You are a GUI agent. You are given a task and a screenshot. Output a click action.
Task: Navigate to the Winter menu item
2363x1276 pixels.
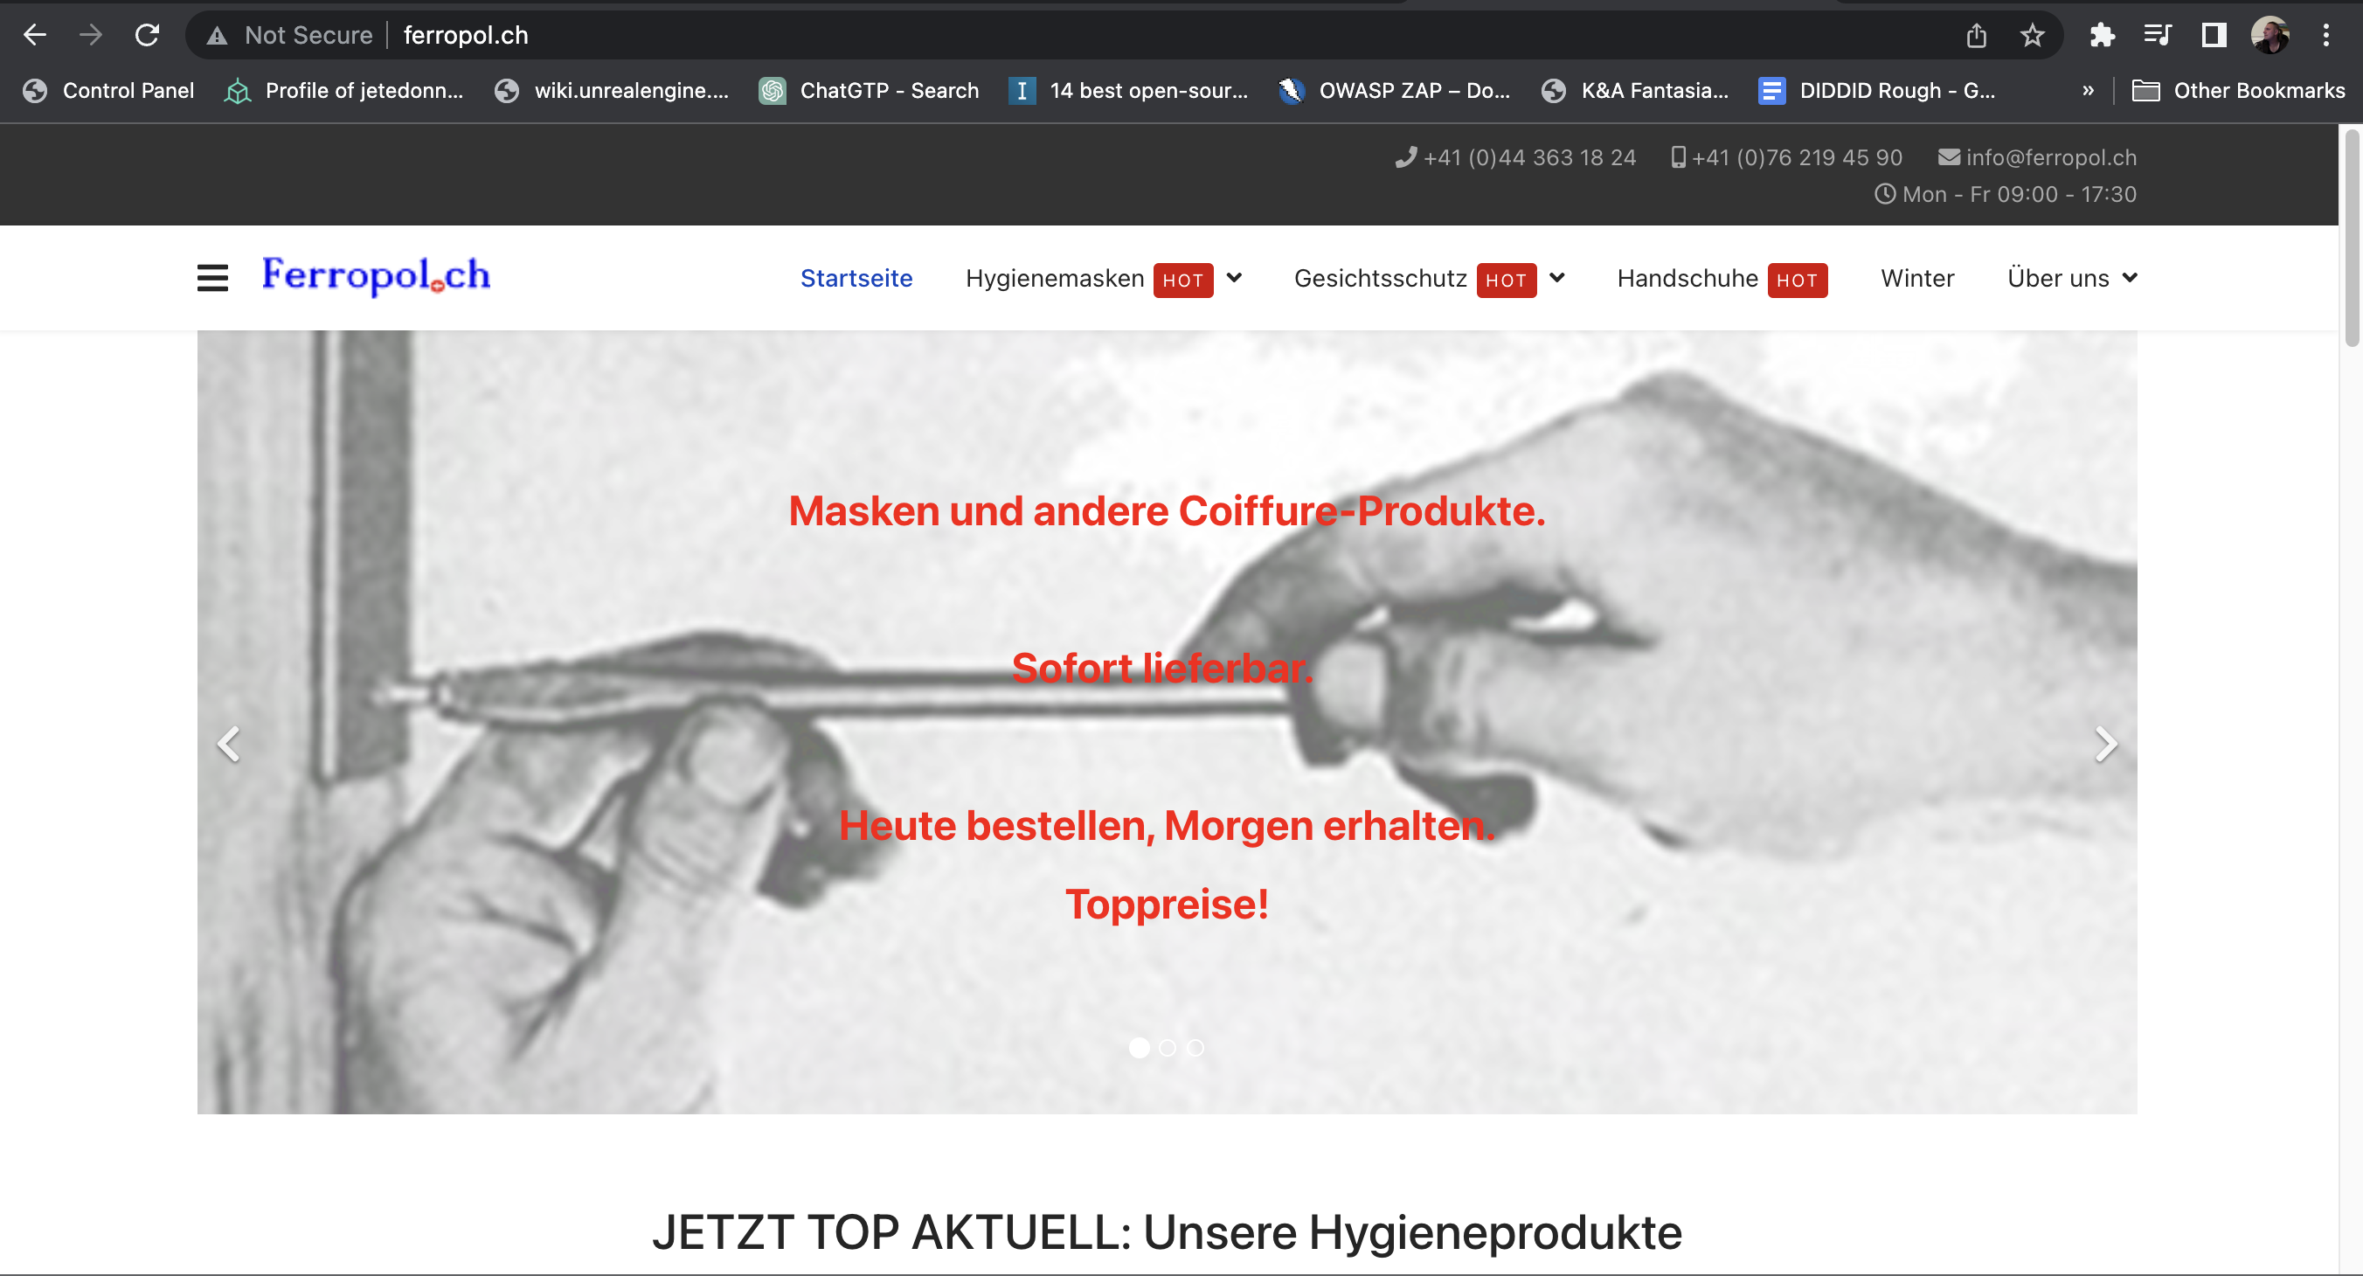pyautogui.click(x=1916, y=278)
